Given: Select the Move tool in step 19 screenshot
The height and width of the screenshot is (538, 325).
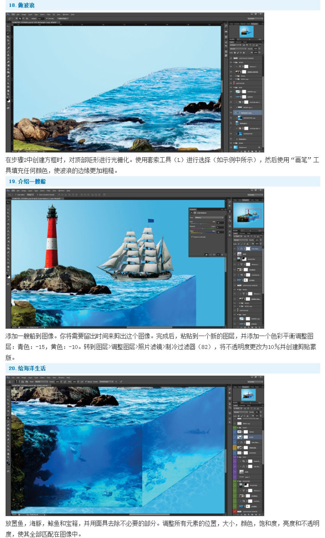Looking at the screenshot, I should pos(8,202).
